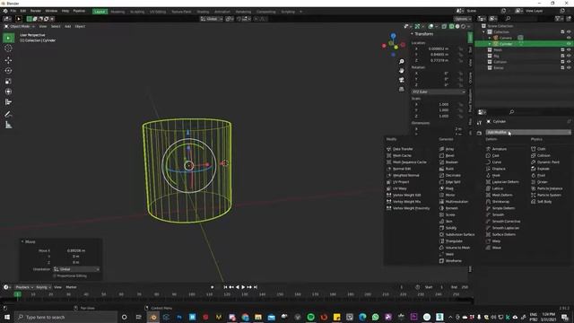
Task: Open the Options button in viewport header
Action: [463, 19]
